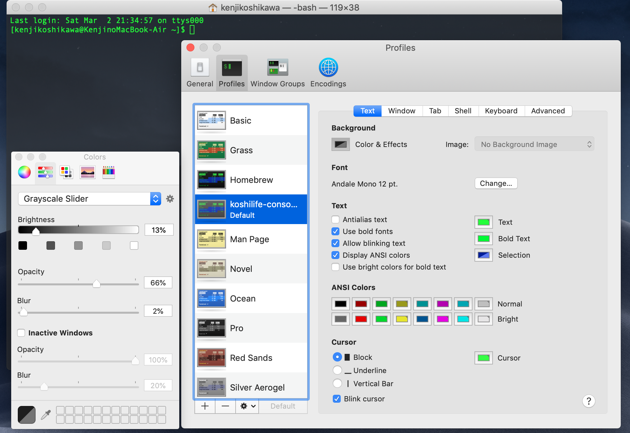Screen dimensions: 630x433
Task: Click the help question mark button
Action: pyautogui.click(x=588, y=401)
